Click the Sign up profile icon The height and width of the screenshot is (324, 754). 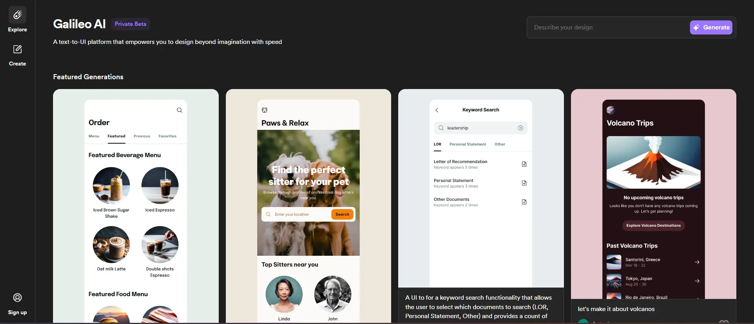point(18,298)
